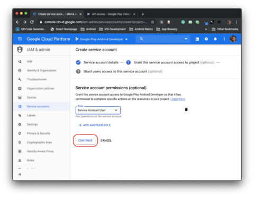Click the Cryptographic keys sidebar icon

point(20,142)
